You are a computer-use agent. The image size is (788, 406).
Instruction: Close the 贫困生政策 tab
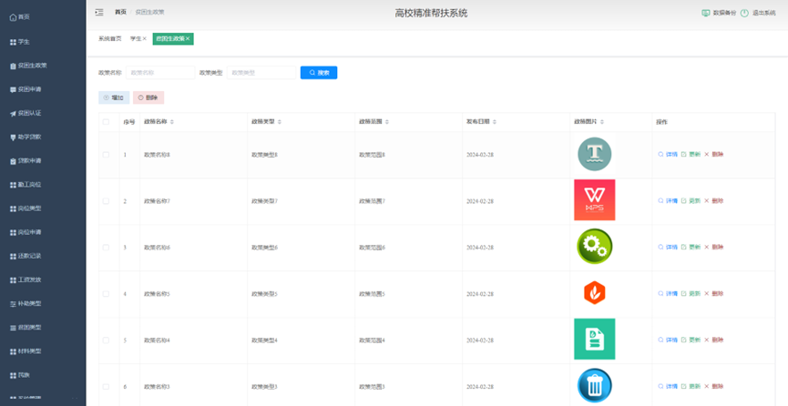point(188,39)
